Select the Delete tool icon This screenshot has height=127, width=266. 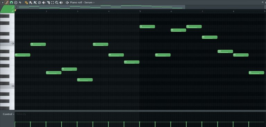39,2
